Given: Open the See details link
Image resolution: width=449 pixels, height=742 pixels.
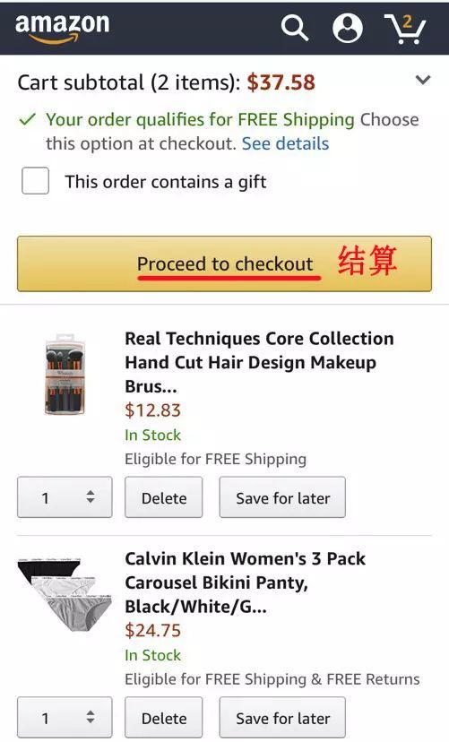Looking at the screenshot, I should coord(285,143).
